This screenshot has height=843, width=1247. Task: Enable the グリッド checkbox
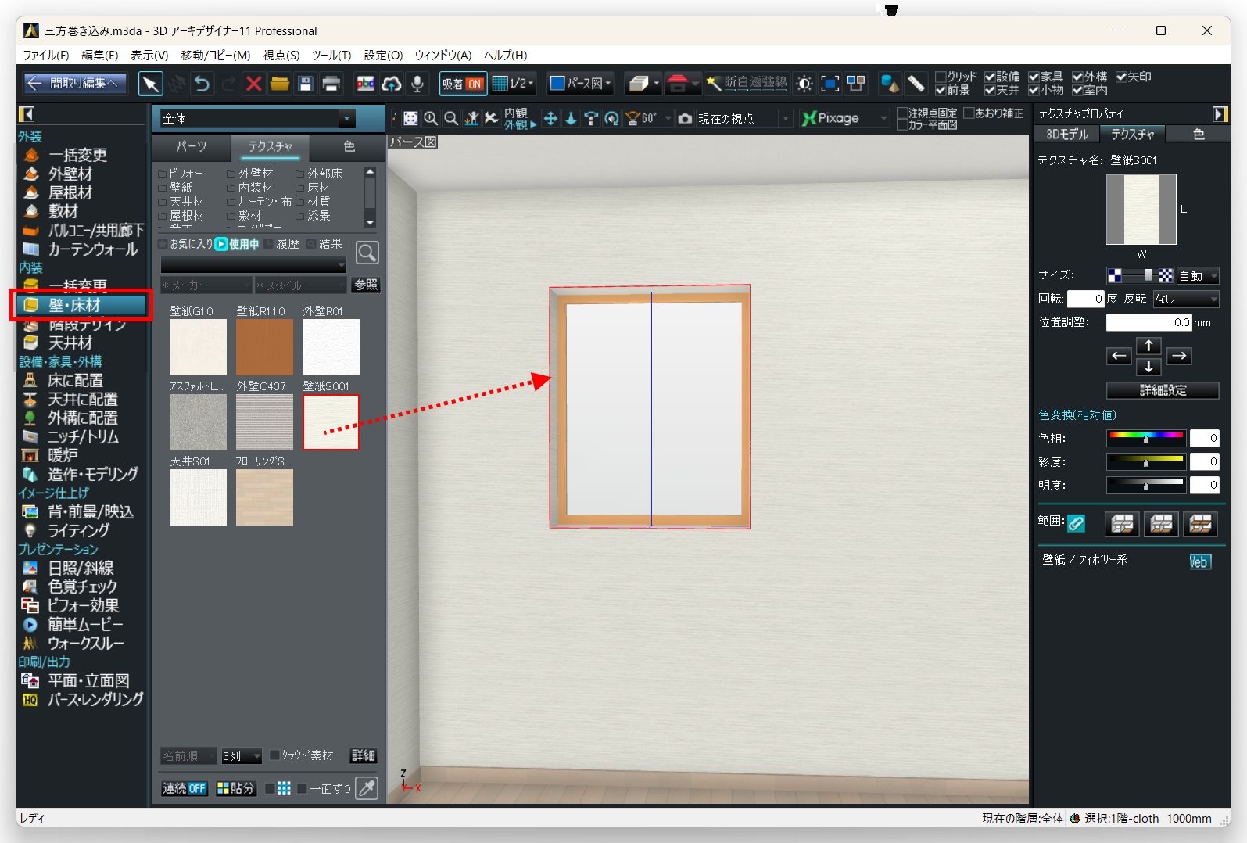(x=941, y=77)
